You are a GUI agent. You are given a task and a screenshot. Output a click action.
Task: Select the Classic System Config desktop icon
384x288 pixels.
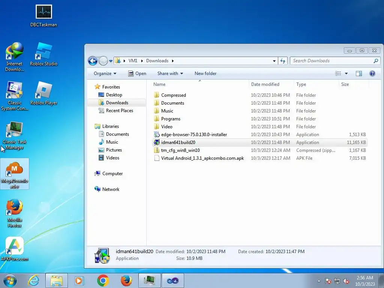pos(15,96)
